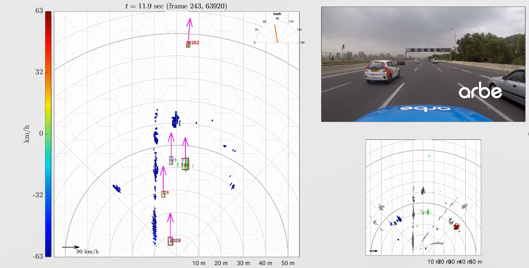Click tracked object box labeled 2528
The width and height of the screenshot is (529, 268).
point(170,241)
